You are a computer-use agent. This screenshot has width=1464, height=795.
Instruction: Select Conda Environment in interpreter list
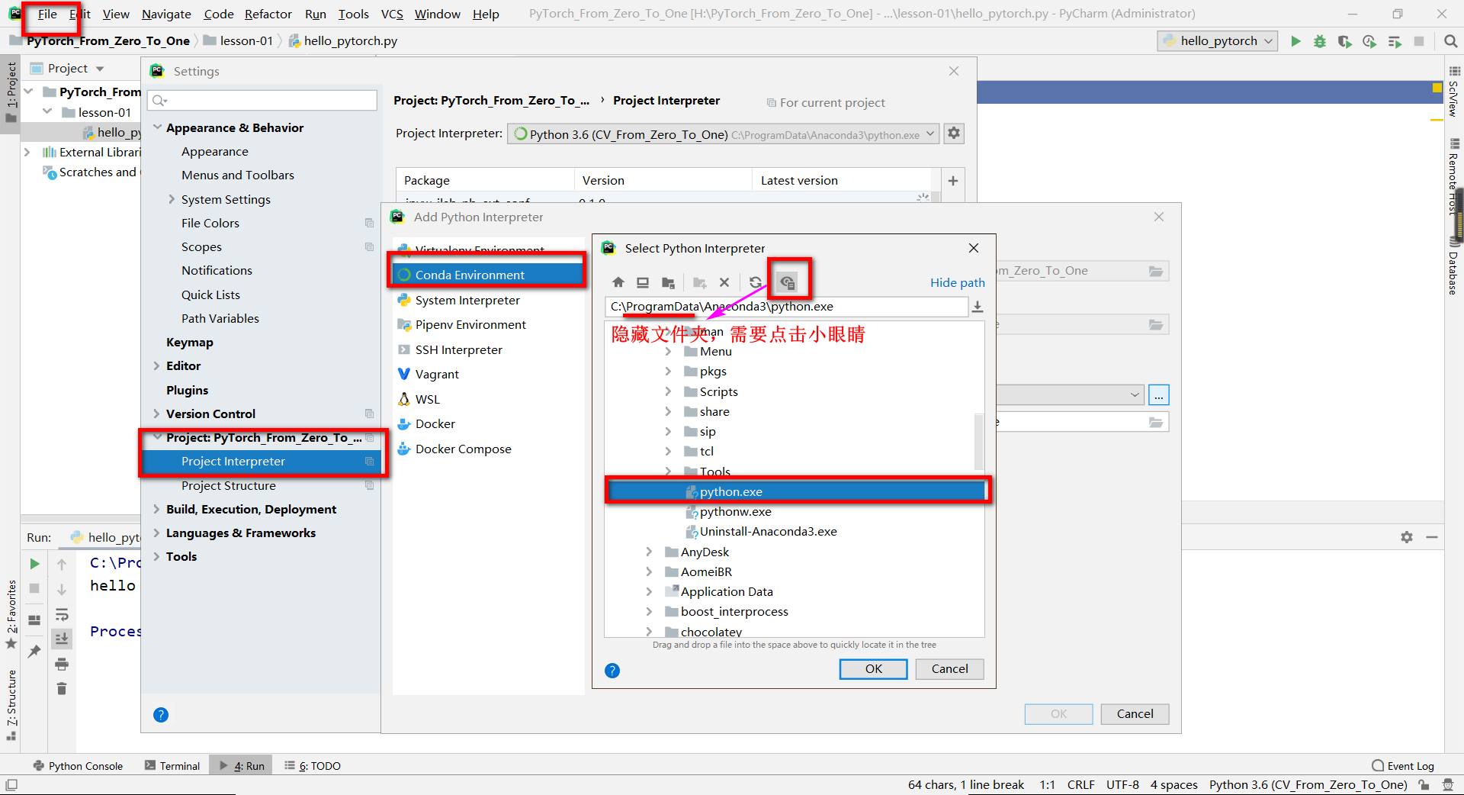pos(488,275)
